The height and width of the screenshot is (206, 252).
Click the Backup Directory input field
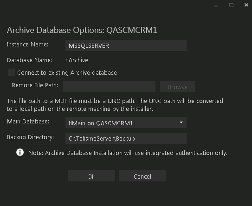[x=126, y=138]
